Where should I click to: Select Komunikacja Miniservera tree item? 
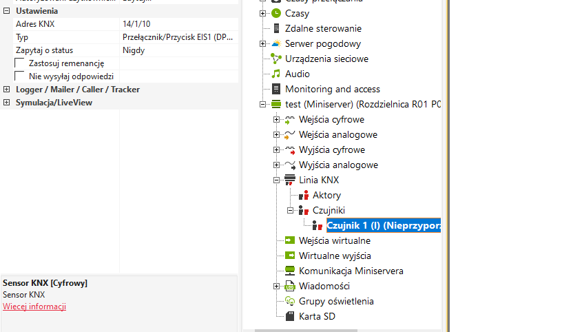click(x=351, y=271)
